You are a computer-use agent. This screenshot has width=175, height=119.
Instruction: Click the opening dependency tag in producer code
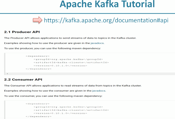[38, 56]
